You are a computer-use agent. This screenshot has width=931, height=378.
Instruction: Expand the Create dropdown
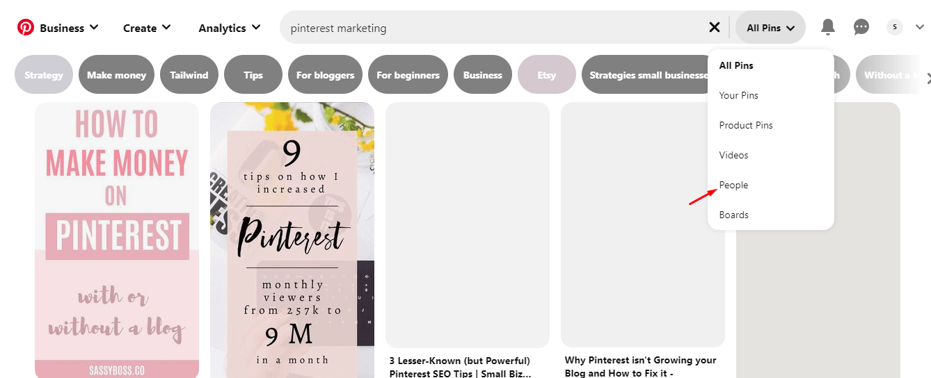147,28
